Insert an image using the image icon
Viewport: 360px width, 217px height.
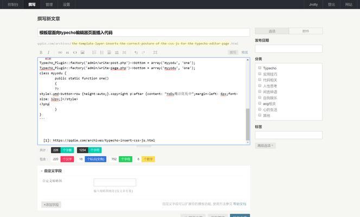[82, 53]
